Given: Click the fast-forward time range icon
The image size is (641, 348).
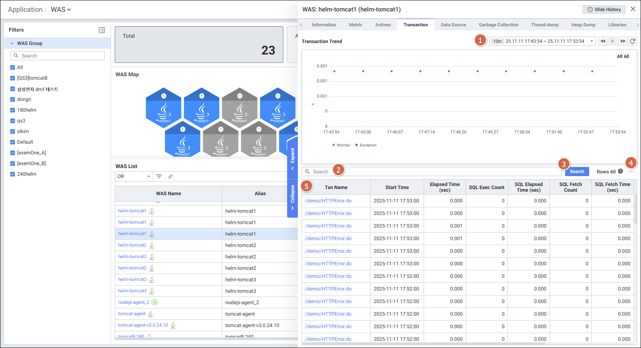Looking at the screenshot, I should pos(623,41).
